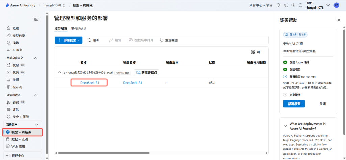The width and height of the screenshot is (346, 160).
Task: Click the smiley feedback icon
Action: 300,5
